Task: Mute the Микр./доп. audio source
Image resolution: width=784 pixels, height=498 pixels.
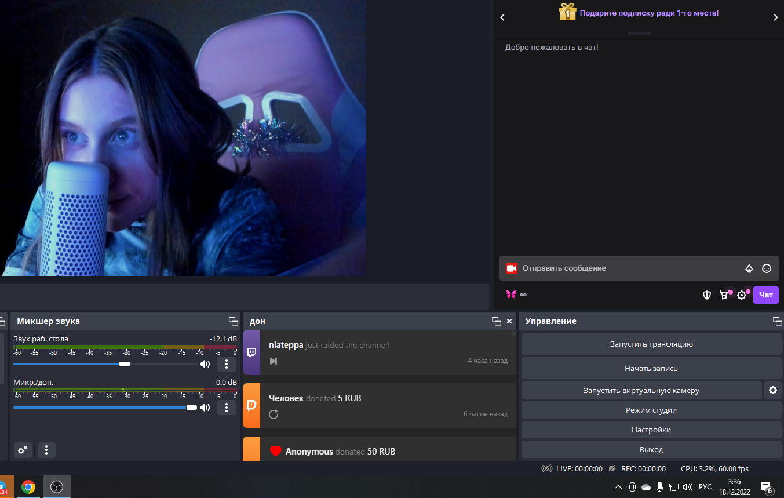Action: 205,408
